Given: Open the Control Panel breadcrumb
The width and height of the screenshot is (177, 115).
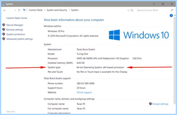Looking at the screenshot, I should pos(36,10).
